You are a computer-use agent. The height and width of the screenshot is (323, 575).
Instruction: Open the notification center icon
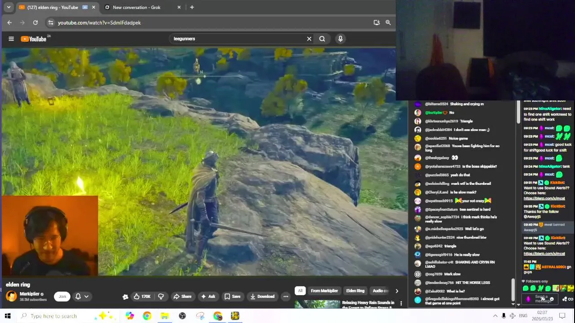click(562, 316)
